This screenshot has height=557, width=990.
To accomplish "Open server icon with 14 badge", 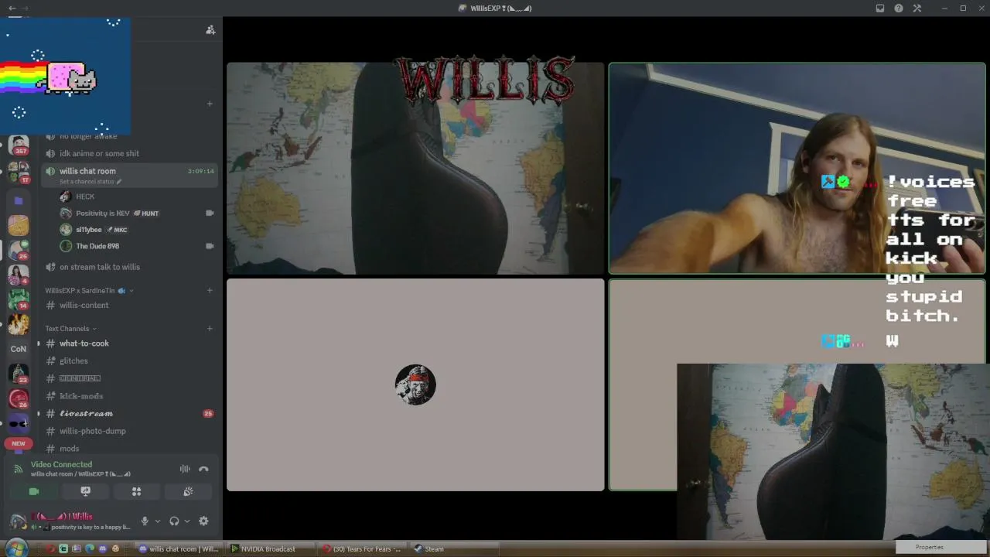I will (x=19, y=299).
